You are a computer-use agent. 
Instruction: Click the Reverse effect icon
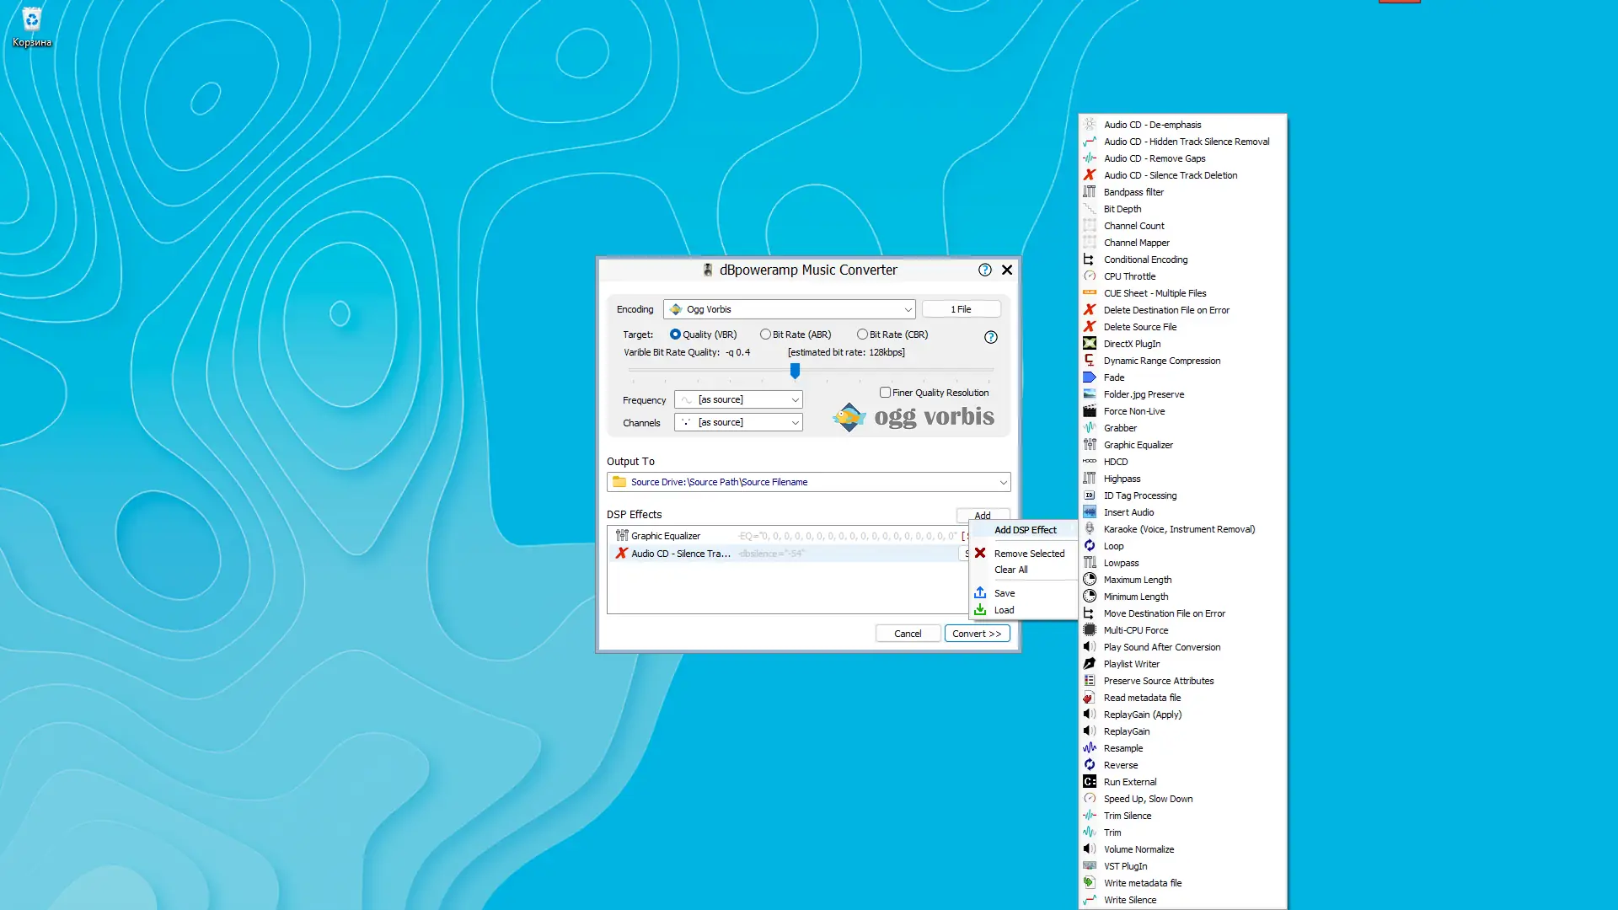click(1090, 765)
